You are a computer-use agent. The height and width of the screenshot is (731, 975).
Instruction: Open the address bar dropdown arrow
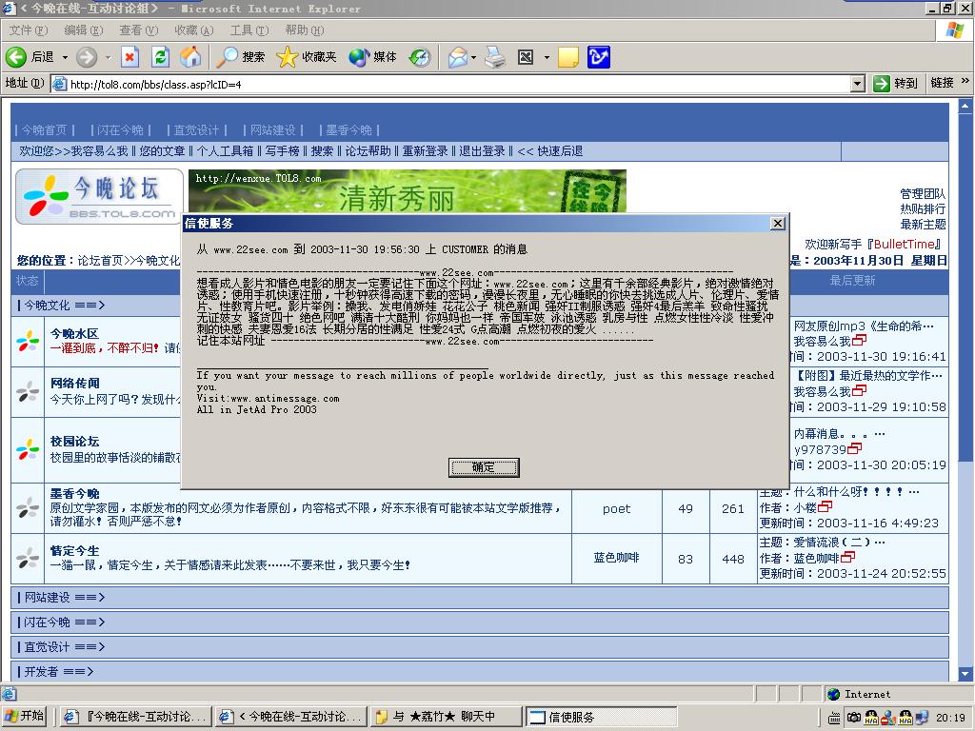pos(857,84)
